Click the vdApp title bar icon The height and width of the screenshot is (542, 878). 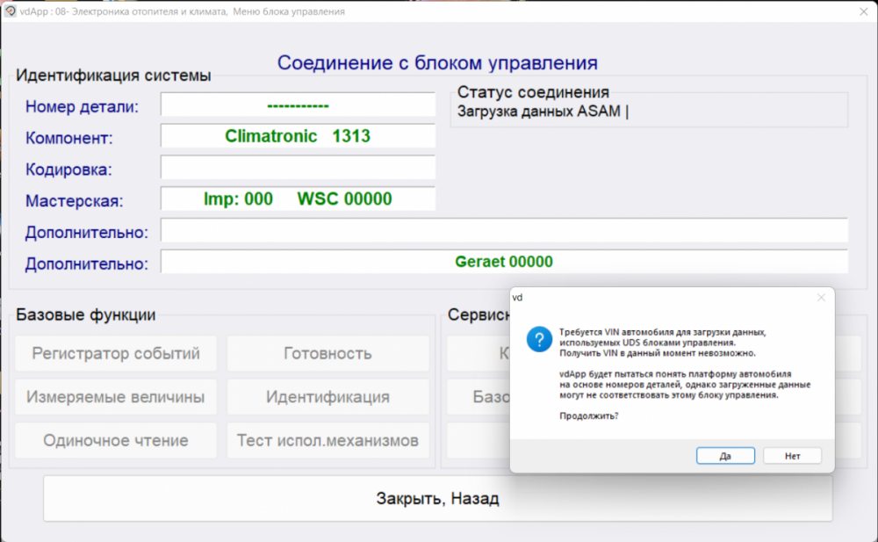coord(10,11)
